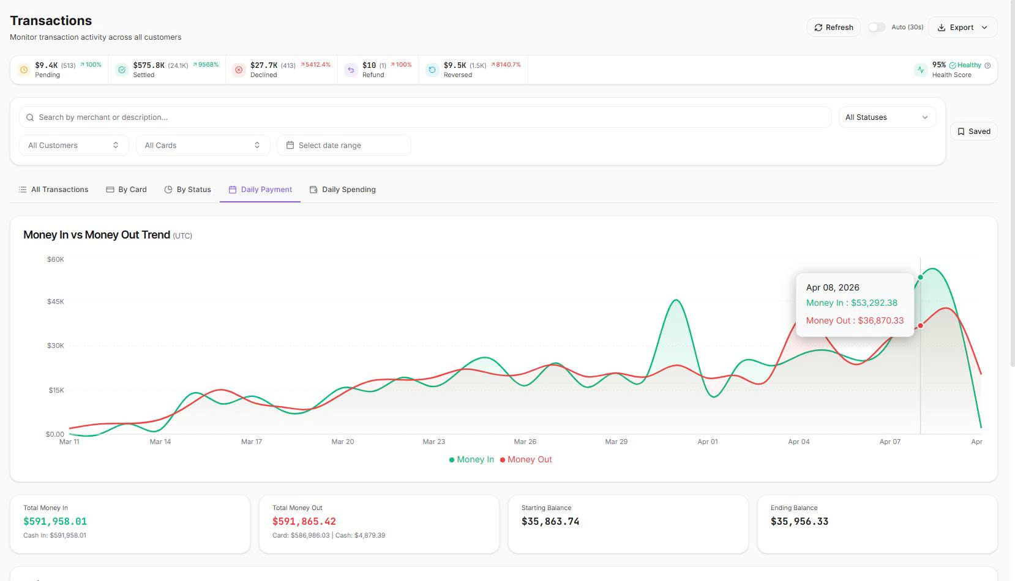The image size is (1015, 581).
Task: Click the Export button
Action: [x=962, y=28]
